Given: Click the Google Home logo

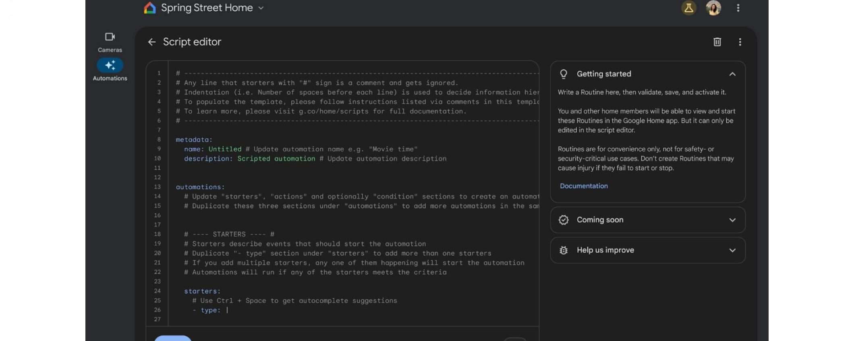Looking at the screenshot, I should click(150, 8).
